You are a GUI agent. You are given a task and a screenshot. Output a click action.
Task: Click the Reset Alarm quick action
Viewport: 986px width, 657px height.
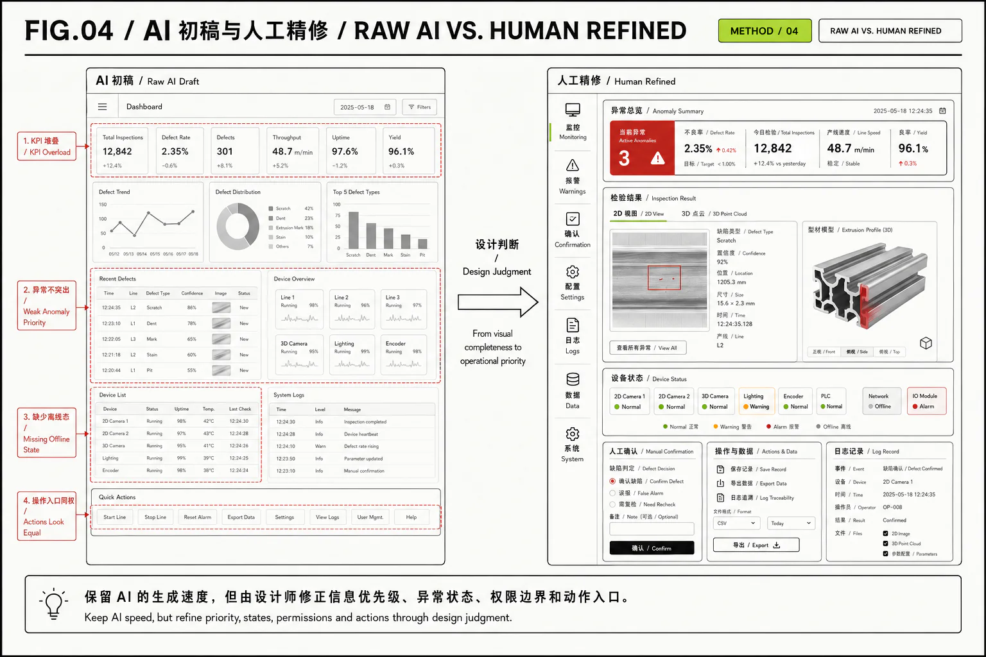pos(198,517)
